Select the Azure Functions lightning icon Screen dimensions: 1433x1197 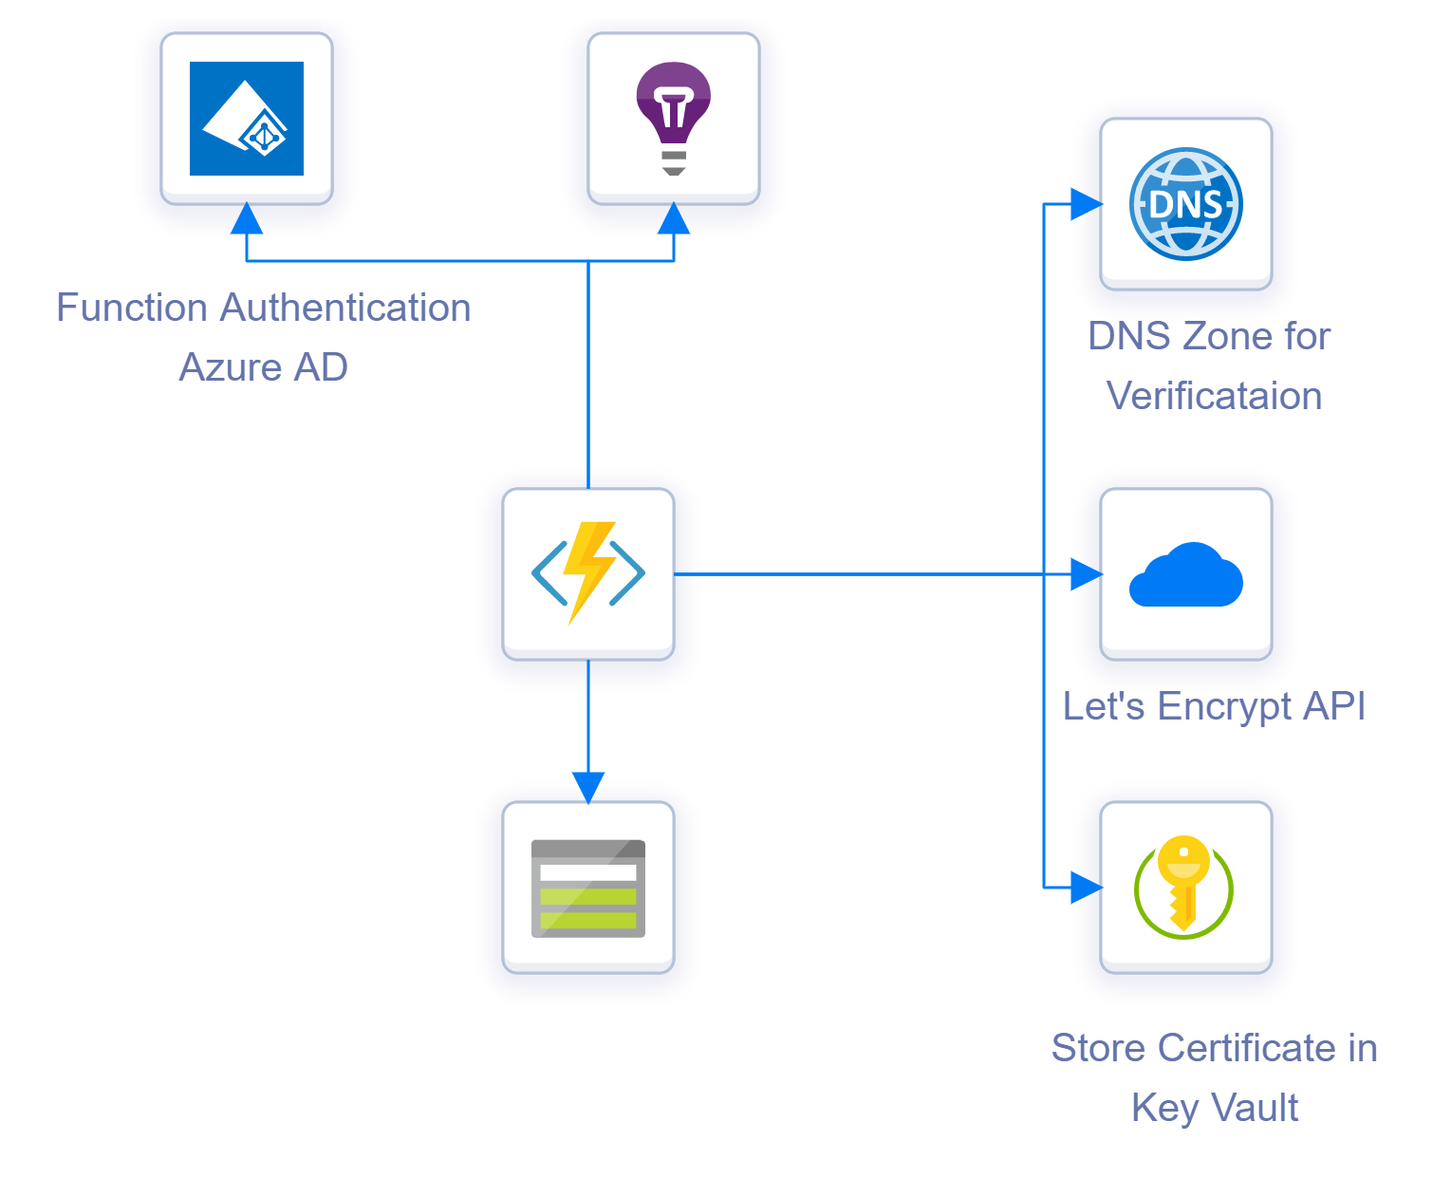588,574
